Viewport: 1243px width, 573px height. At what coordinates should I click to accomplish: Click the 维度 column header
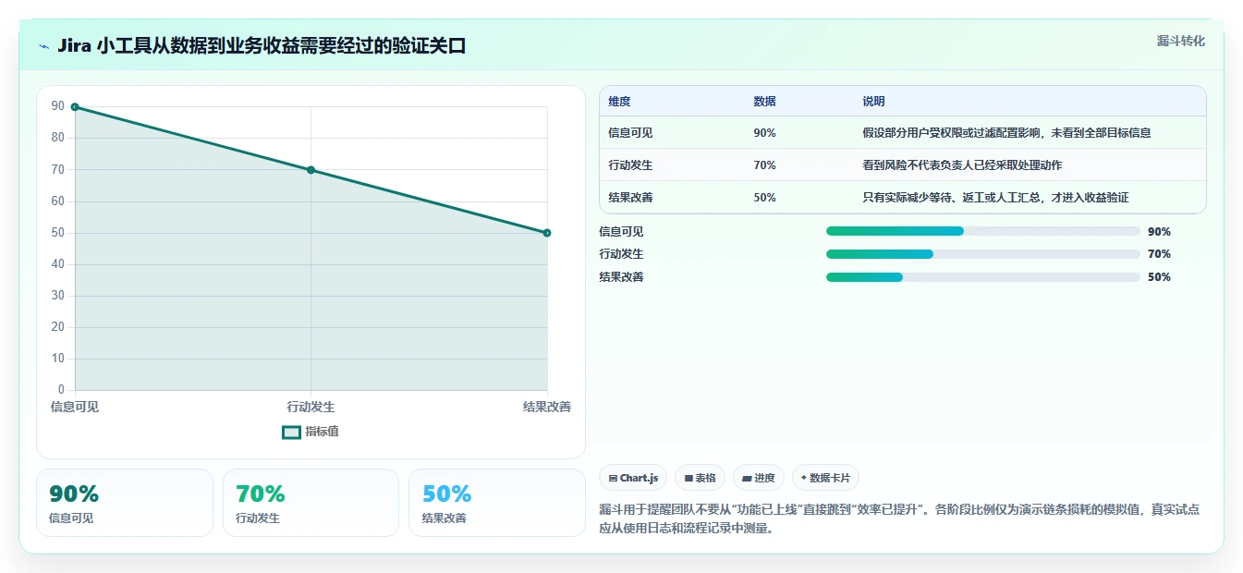pyautogui.click(x=619, y=102)
